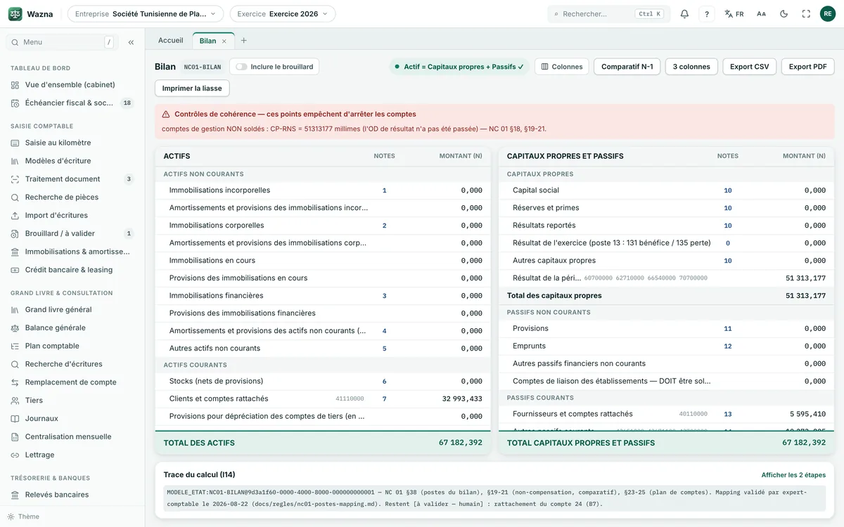The height and width of the screenshot is (527, 844).
Task: Export the bilan as CSV
Action: tap(750, 67)
